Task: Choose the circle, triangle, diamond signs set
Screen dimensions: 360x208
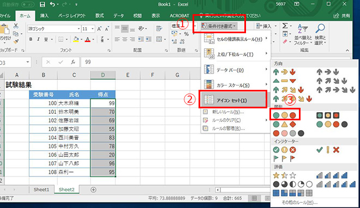Action: coord(285,124)
